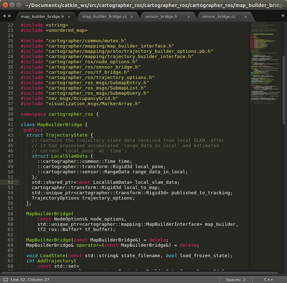Viewport: 287px width, 283px height.
Task: Click the tf_buffer parameter on line 61
Action: coord(97,230)
